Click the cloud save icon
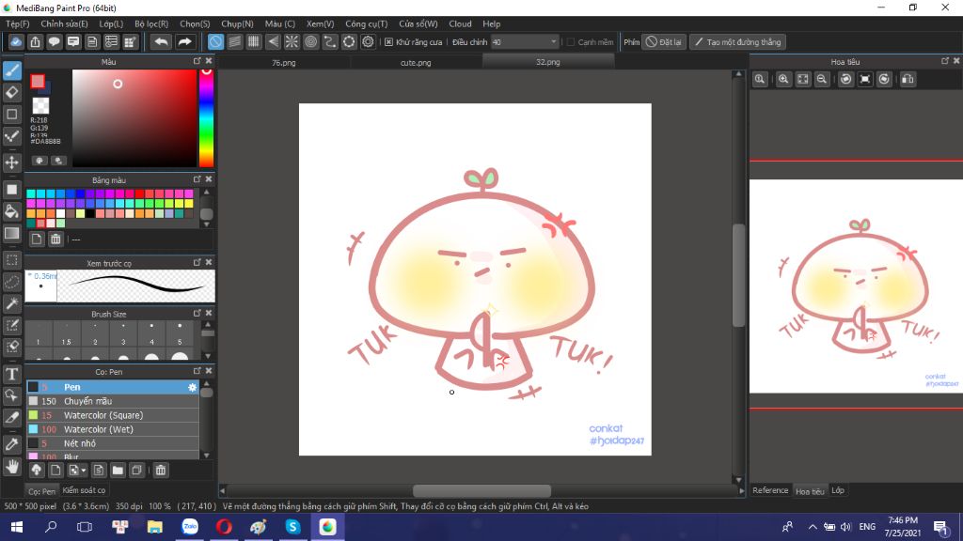 16,41
